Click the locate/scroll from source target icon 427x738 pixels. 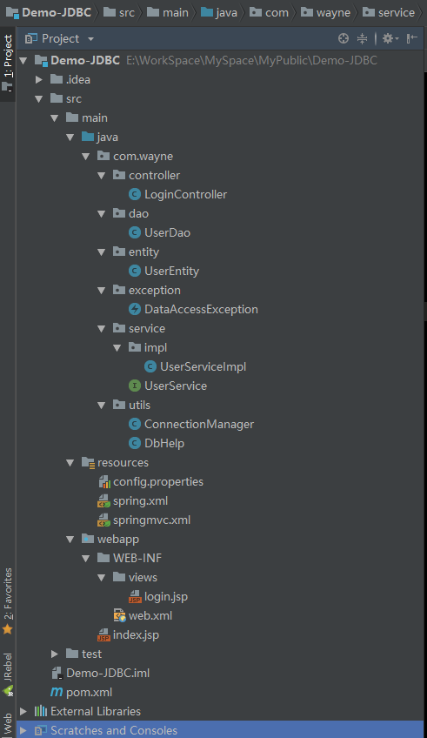click(x=344, y=38)
